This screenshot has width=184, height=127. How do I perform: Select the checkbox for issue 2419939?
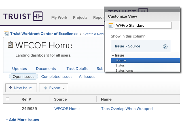8,109
